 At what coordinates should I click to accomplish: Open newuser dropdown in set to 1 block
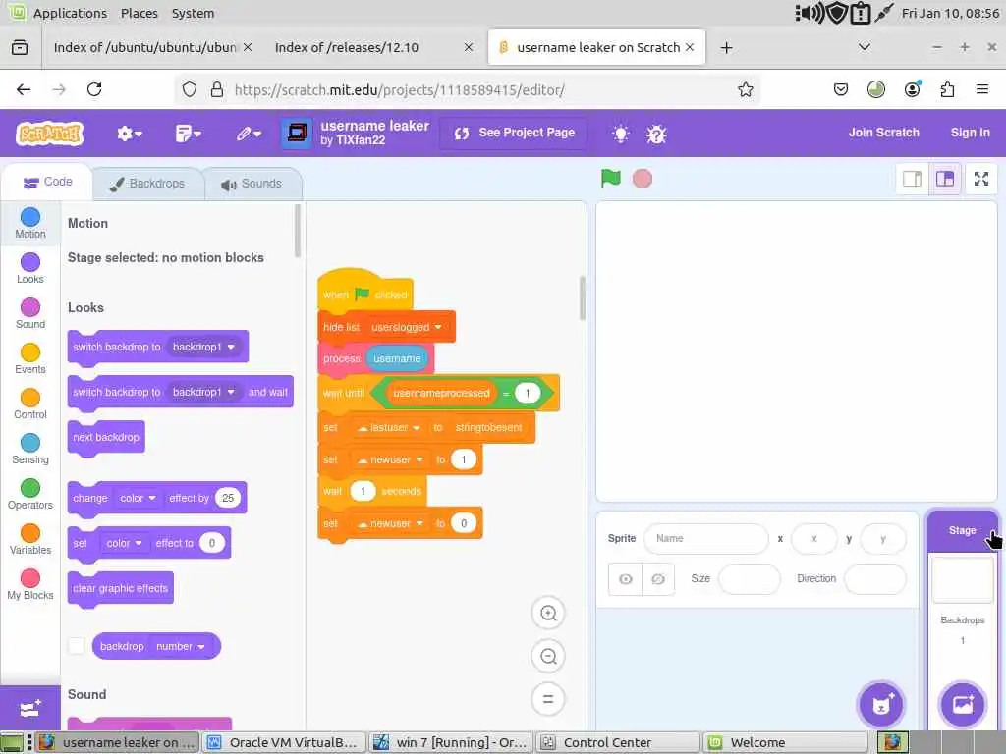[x=390, y=459]
